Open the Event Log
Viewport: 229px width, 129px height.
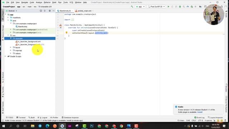click(199, 118)
